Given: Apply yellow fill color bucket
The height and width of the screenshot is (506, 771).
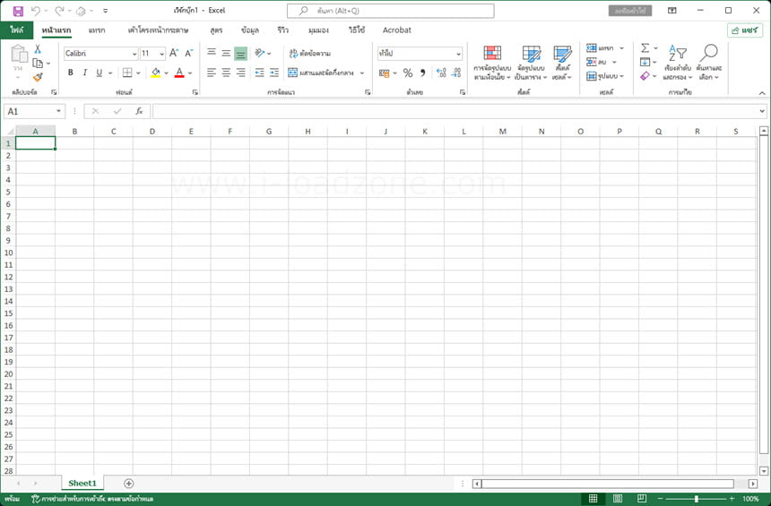Looking at the screenshot, I should [155, 73].
